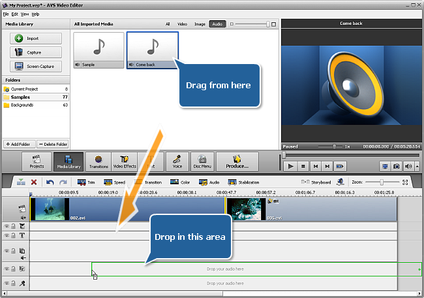Select the Backgrounds folder
Screen dimensions: 424x298
pyautogui.click(x=36, y=105)
